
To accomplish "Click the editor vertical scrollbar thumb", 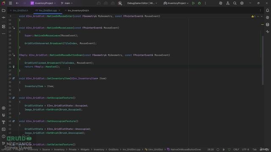I will [x=263, y=60].
